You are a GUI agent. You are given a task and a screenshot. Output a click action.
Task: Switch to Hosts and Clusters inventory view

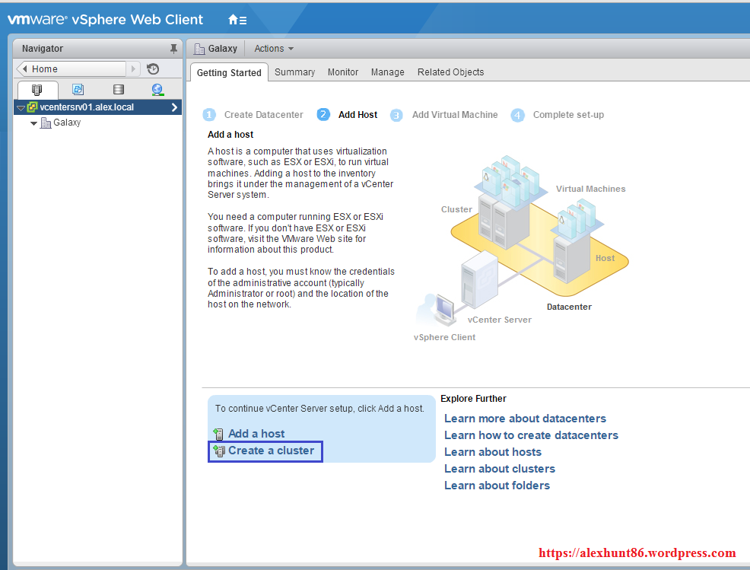[37, 90]
